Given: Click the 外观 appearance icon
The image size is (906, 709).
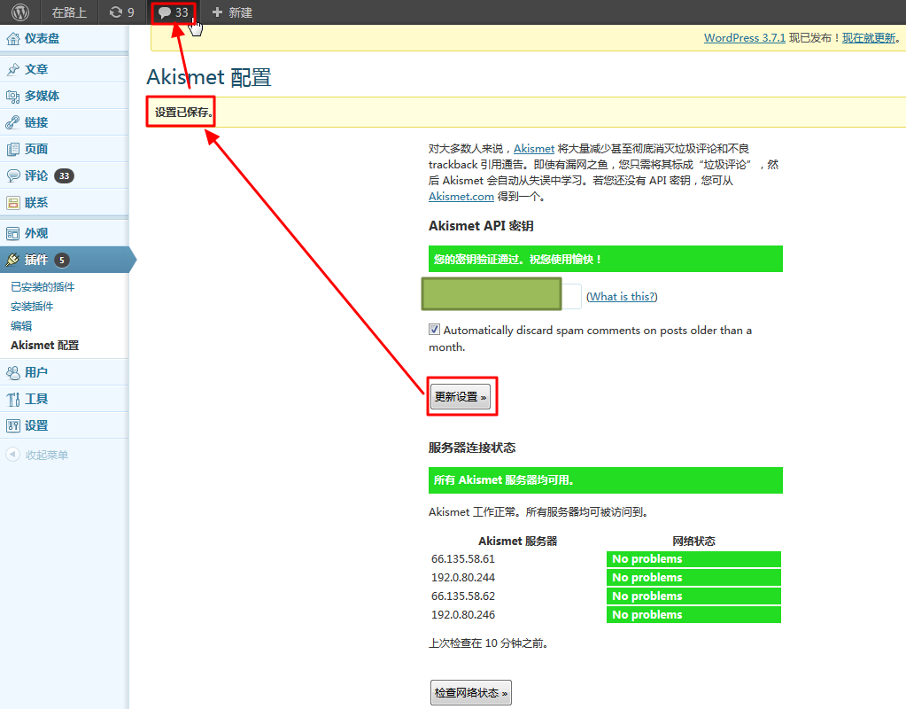Looking at the screenshot, I should (x=12, y=234).
